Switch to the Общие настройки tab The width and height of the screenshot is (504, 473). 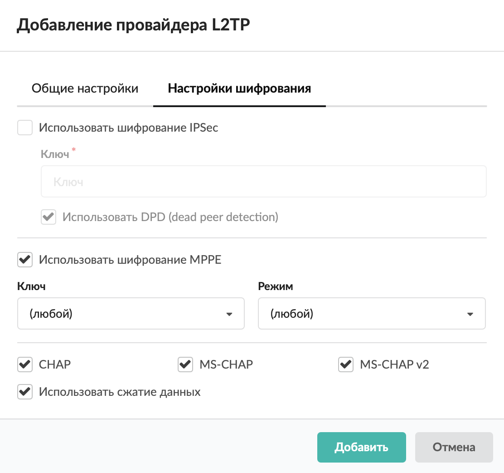click(85, 88)
